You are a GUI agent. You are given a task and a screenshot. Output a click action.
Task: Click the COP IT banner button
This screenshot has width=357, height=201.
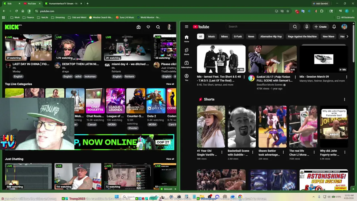163,142
